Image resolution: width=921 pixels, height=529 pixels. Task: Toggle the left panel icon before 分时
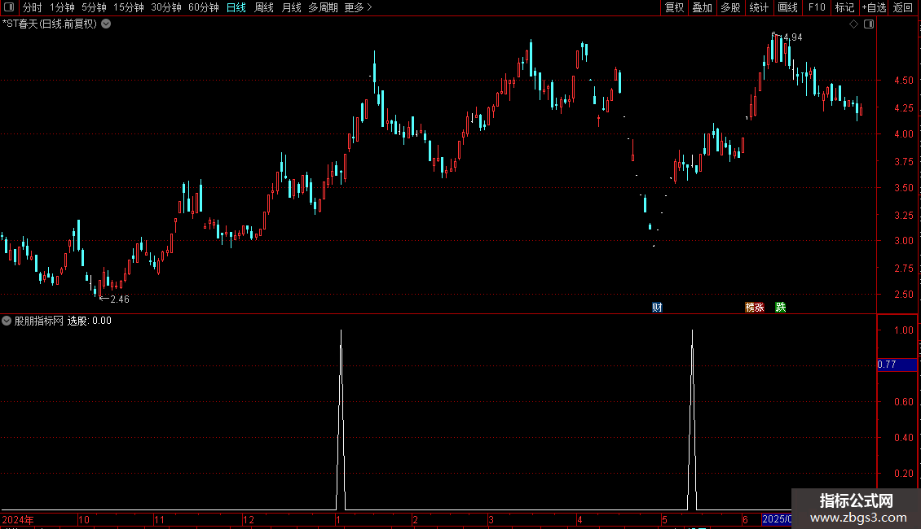pyautogui.click(x=9, y=7)
